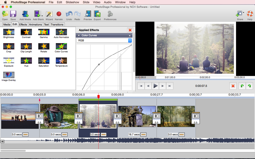
Task: Open the Text tab
Action: coord(46,25)
